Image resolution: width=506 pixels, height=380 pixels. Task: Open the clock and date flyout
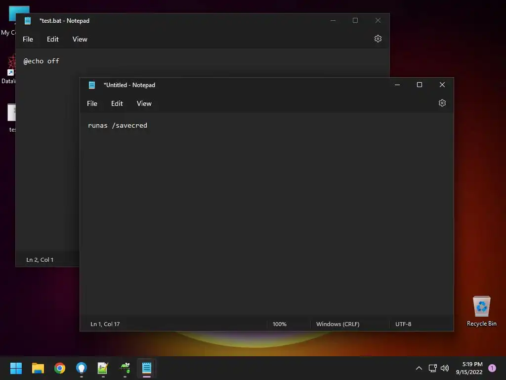469,368
